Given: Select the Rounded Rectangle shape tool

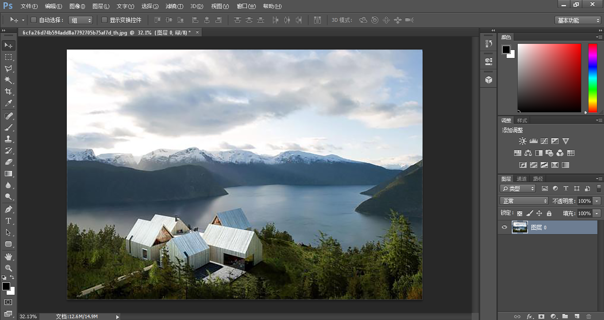Looking at the screenshot, I should coord(8,244).
